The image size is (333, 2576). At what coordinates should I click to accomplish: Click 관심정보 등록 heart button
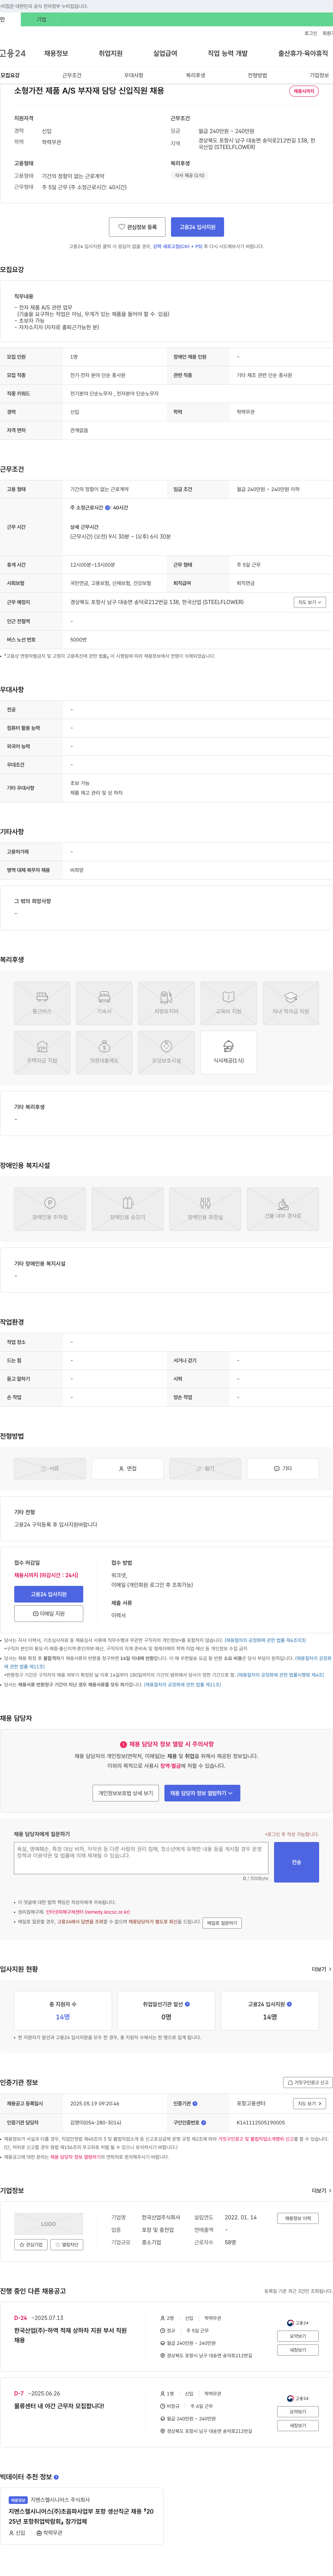coord(137,227)
